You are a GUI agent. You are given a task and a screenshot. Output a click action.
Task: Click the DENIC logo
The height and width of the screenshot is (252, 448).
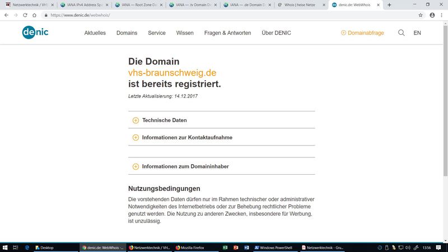(x=35, y=32)
